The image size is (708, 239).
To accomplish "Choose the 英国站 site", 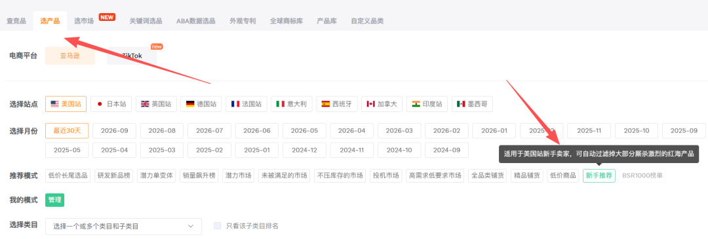I will click(156, 103).
